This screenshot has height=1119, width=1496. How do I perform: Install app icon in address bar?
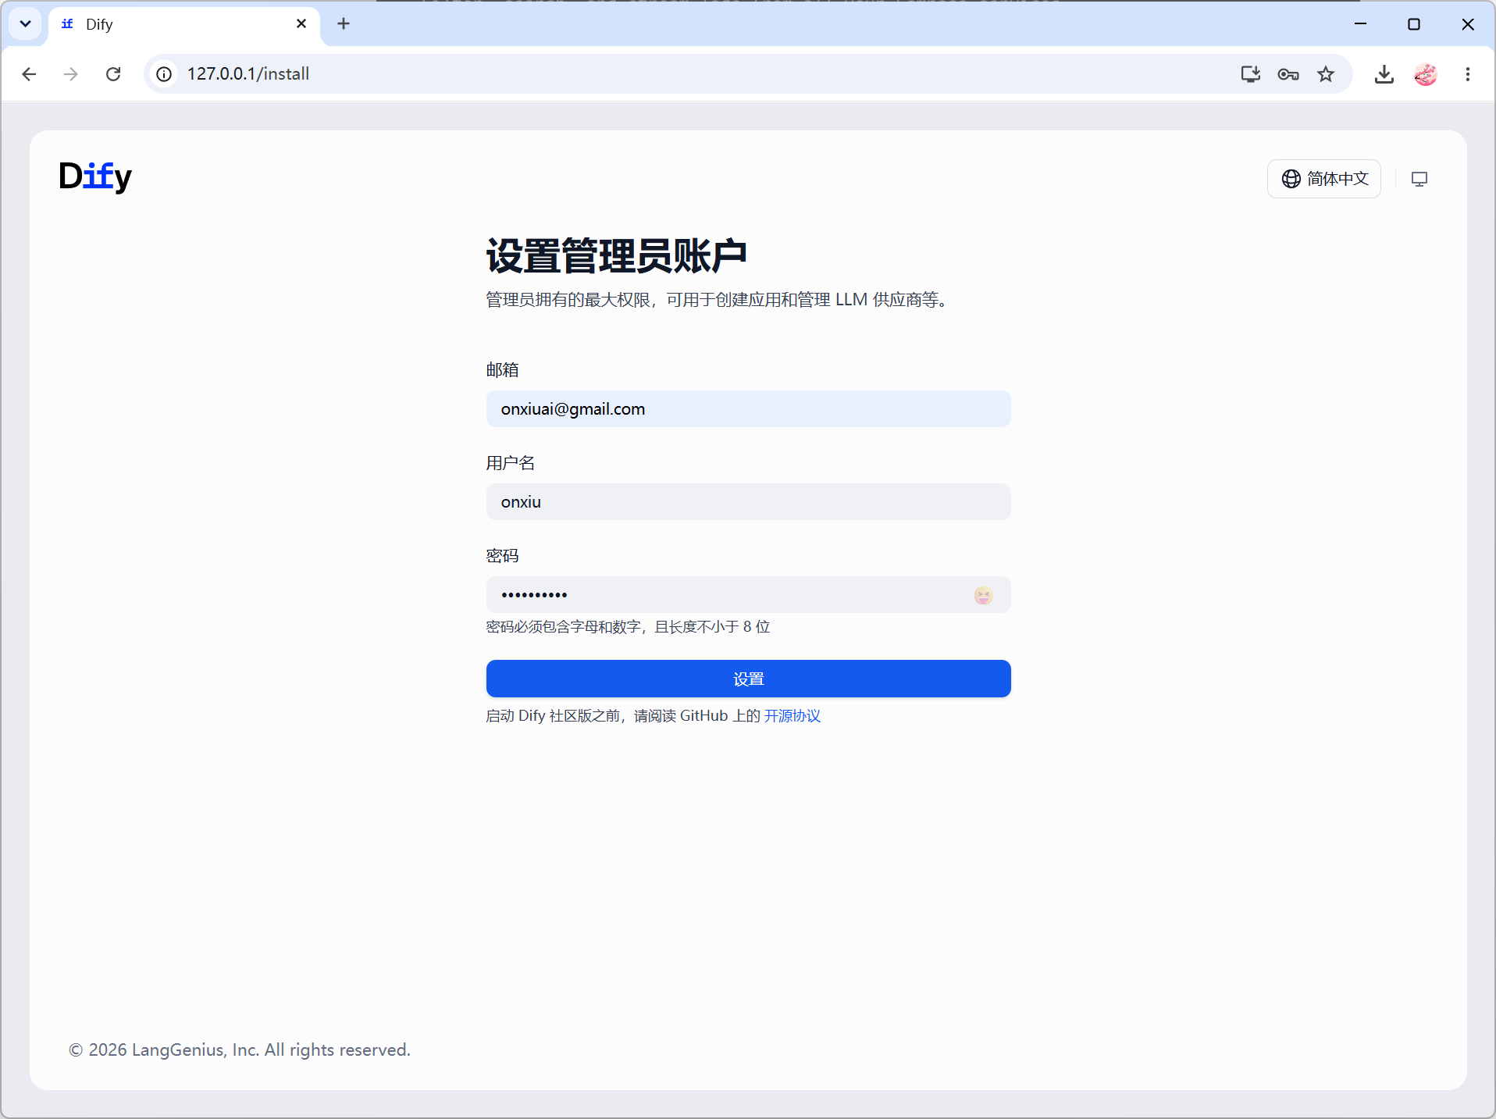coord(1251,74)
